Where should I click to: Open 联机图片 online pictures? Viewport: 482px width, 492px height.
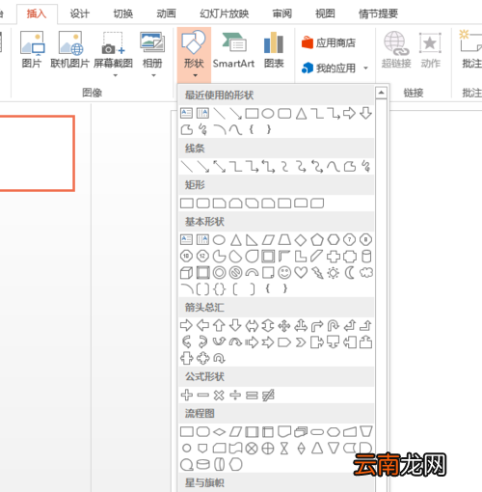coord(70,50)
